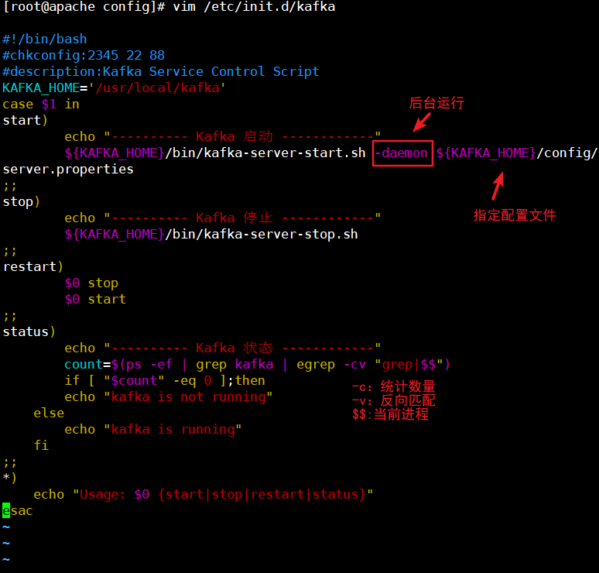
Task: Click the 'status)' case label
Action: (29, 331)
